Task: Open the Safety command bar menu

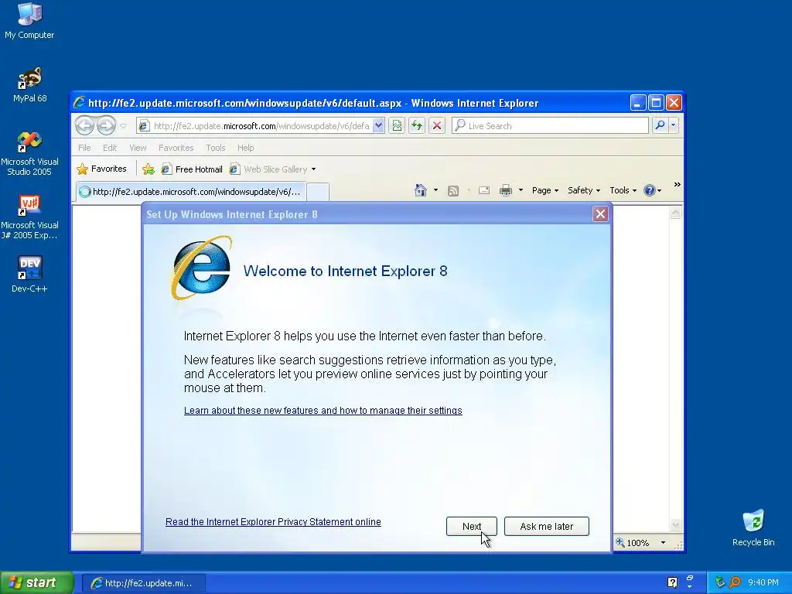Action: click(x=584, y=190)
